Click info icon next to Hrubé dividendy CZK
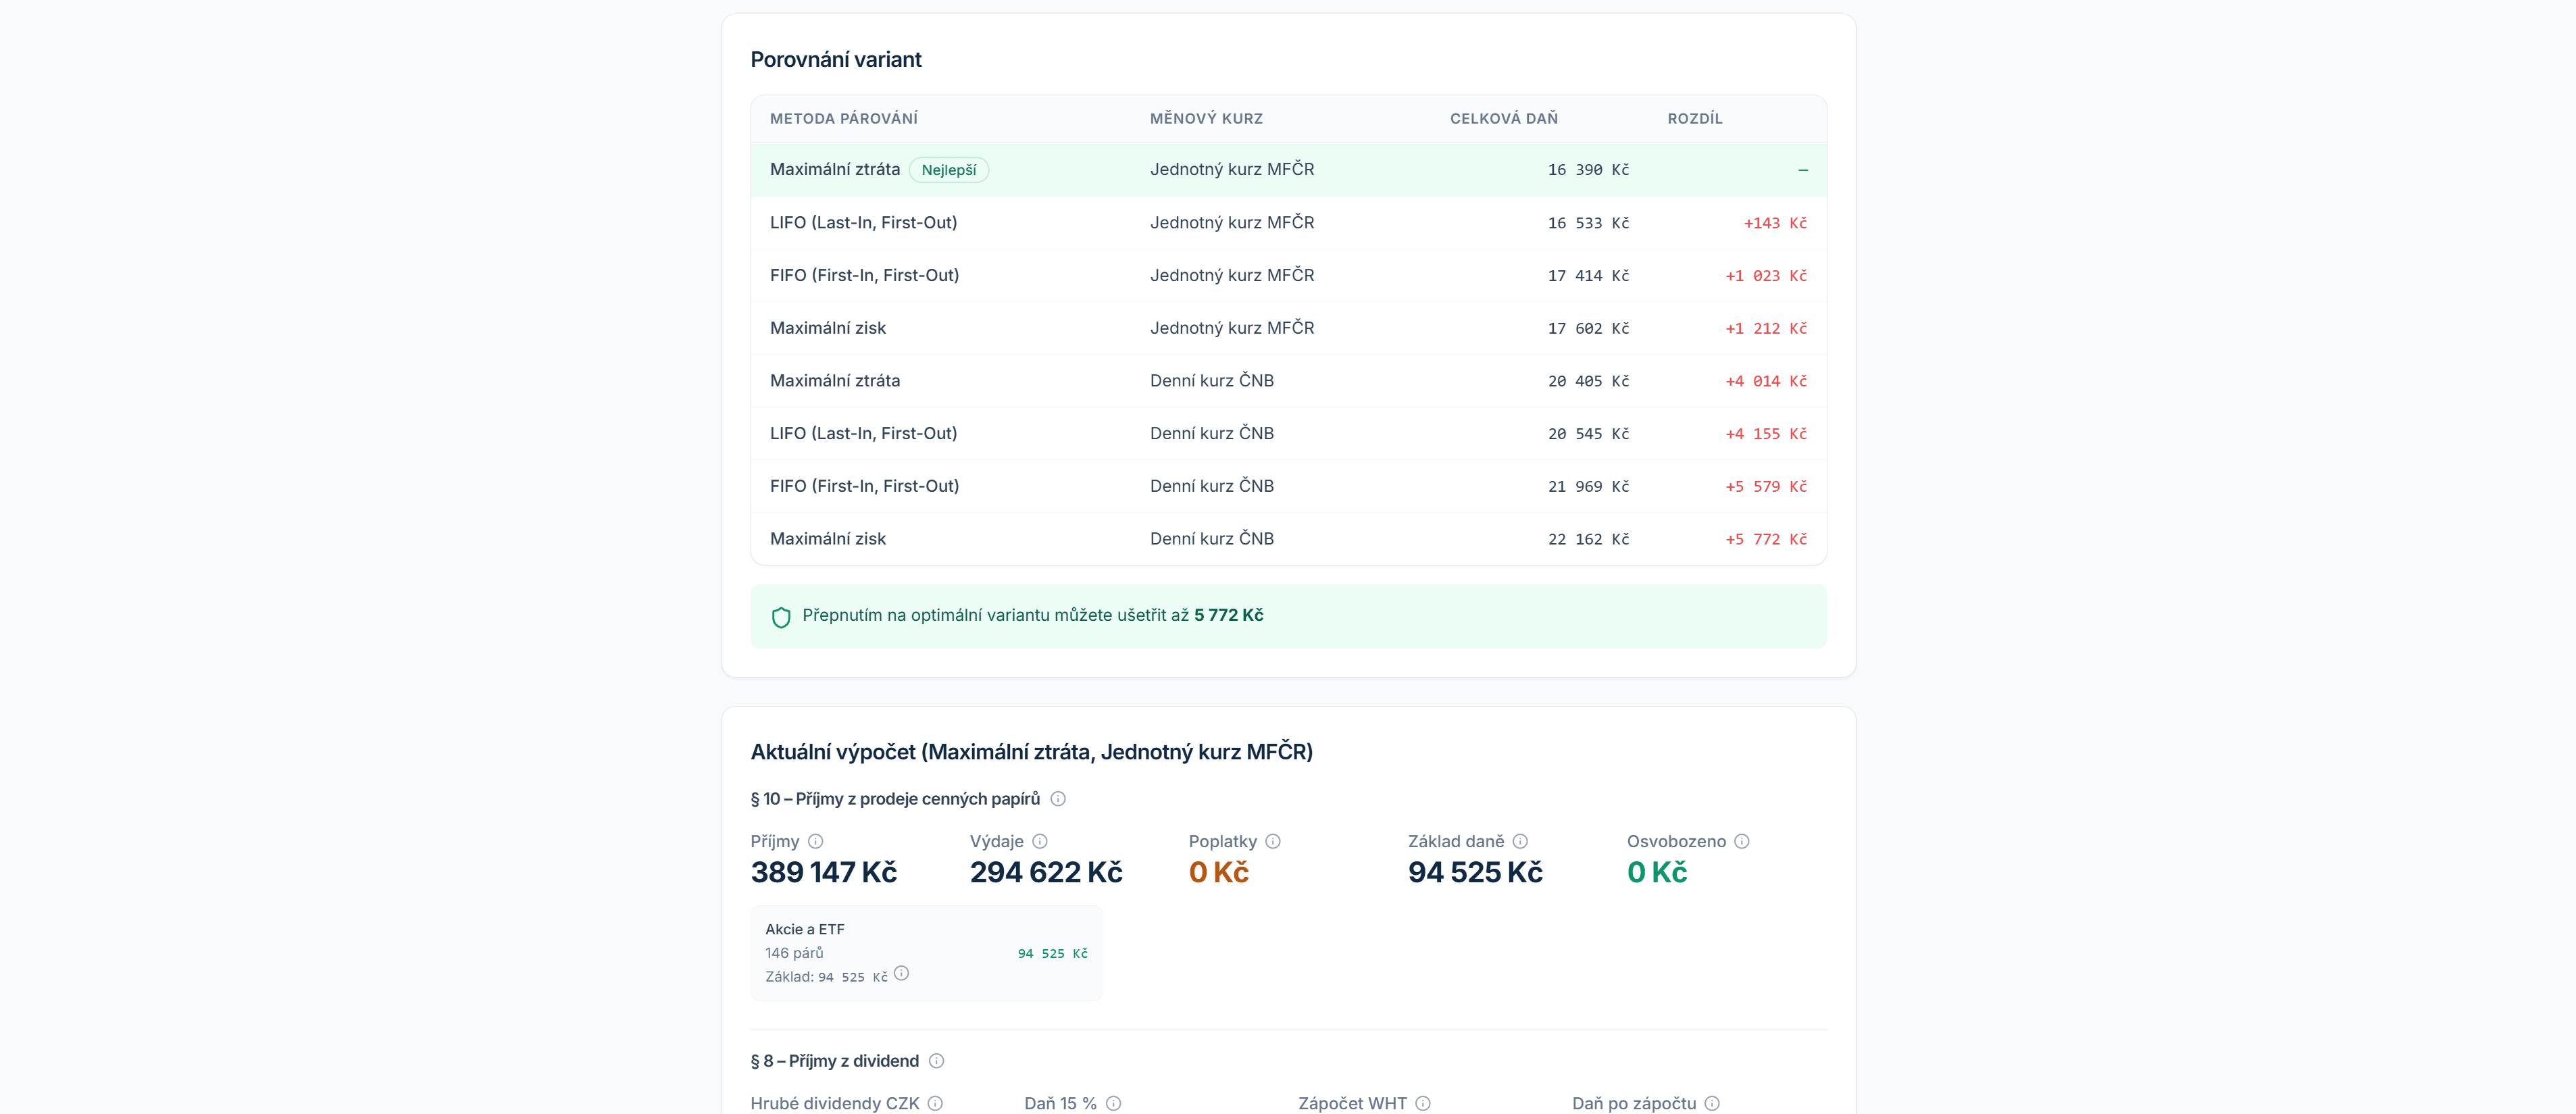 tap(935, 1103)
